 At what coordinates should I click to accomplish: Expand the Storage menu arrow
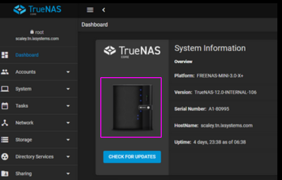(68, 140)
